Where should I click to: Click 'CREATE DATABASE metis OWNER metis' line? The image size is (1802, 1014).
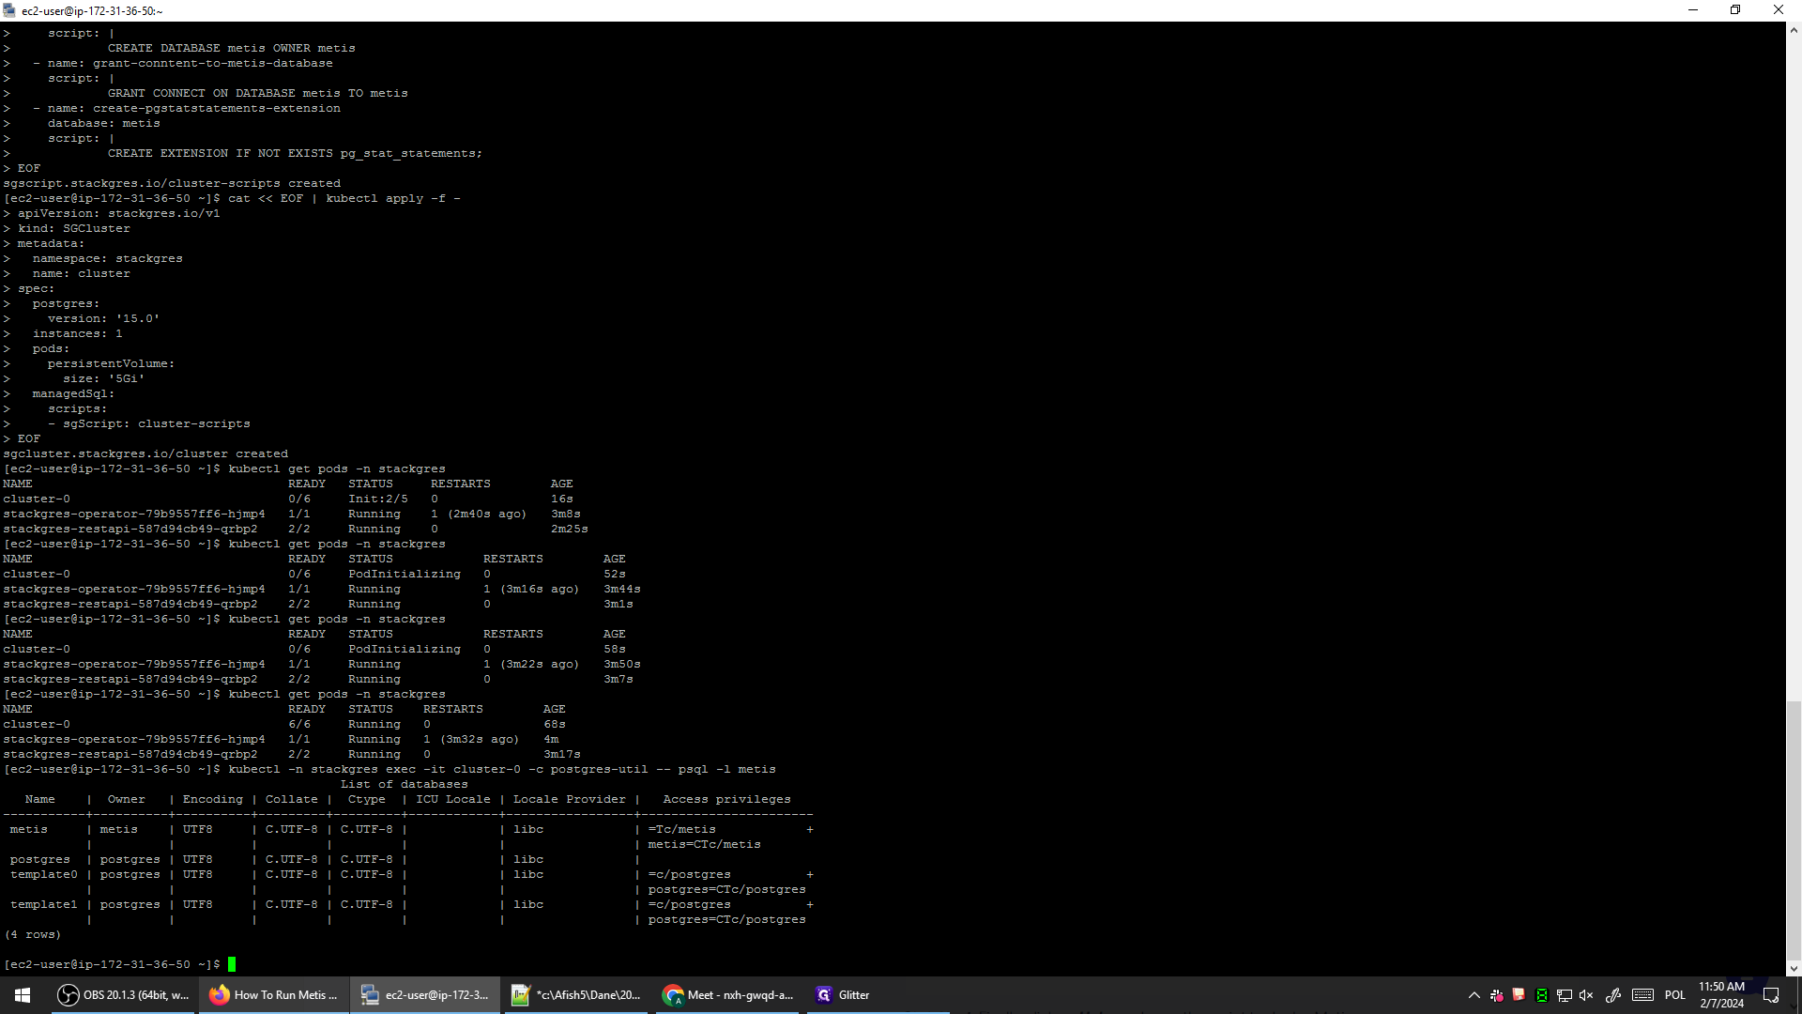(x=232, y=48)
